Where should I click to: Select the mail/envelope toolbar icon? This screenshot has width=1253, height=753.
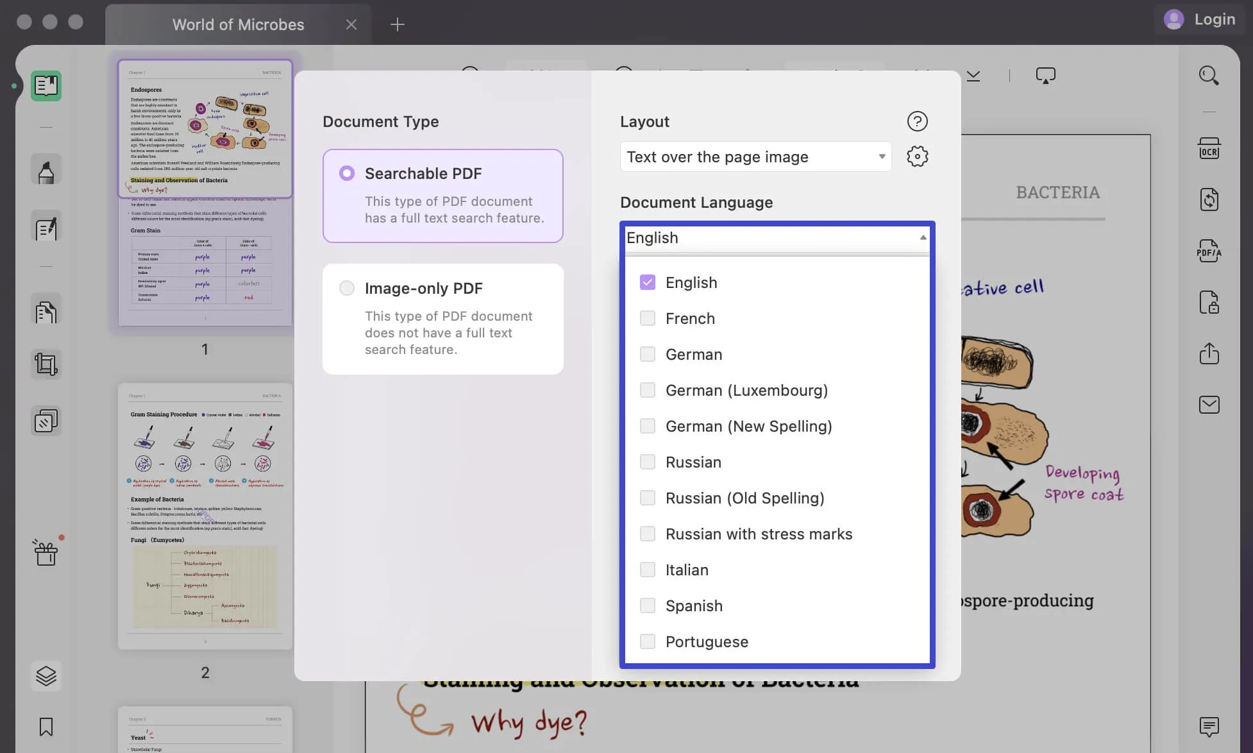[1210, 405]
